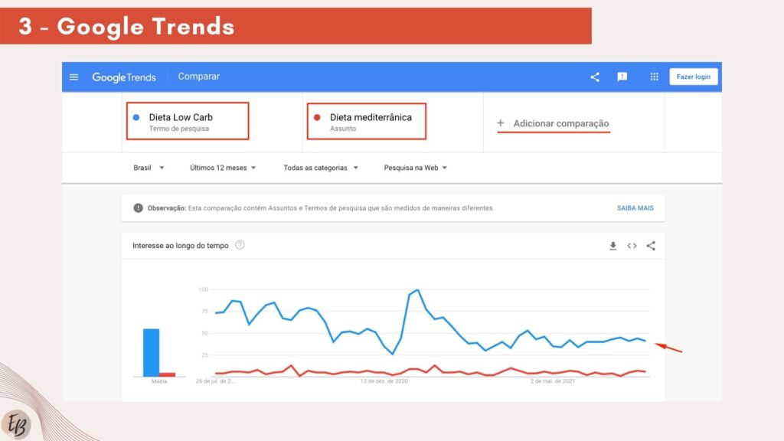Click the Google Trends logo
Image resolution: width=784 pixels, height=441 pixels.
(x=124, y=77)
